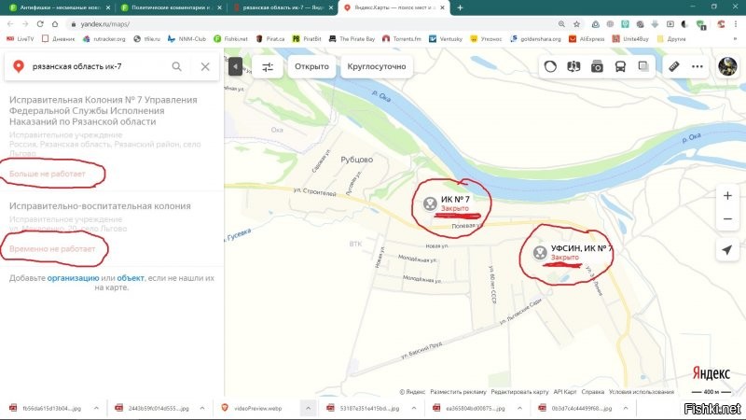The image size is (746, 420).
Task: Click the search magnifier in Yandex Maps
Action: 176,66
